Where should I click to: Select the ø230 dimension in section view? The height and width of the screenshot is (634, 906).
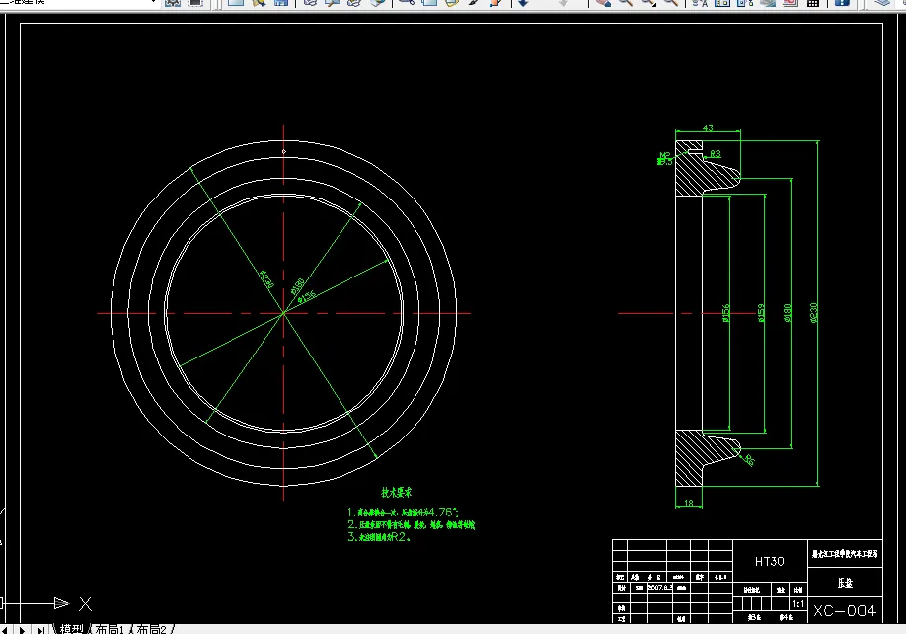point(814,313)
